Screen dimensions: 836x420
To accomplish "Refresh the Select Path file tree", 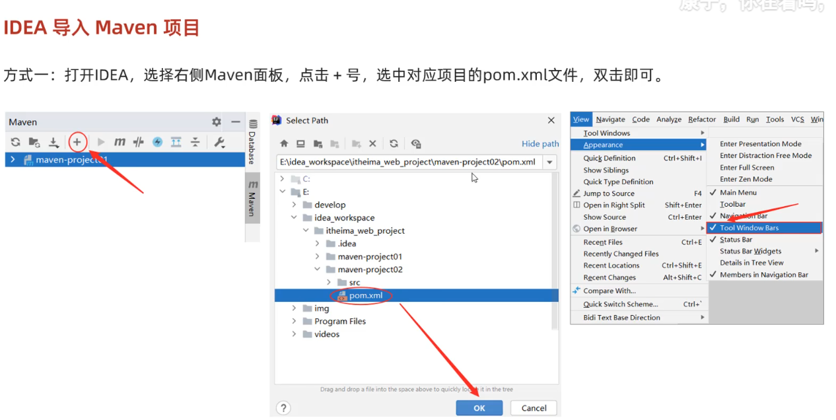I will 394,143.
